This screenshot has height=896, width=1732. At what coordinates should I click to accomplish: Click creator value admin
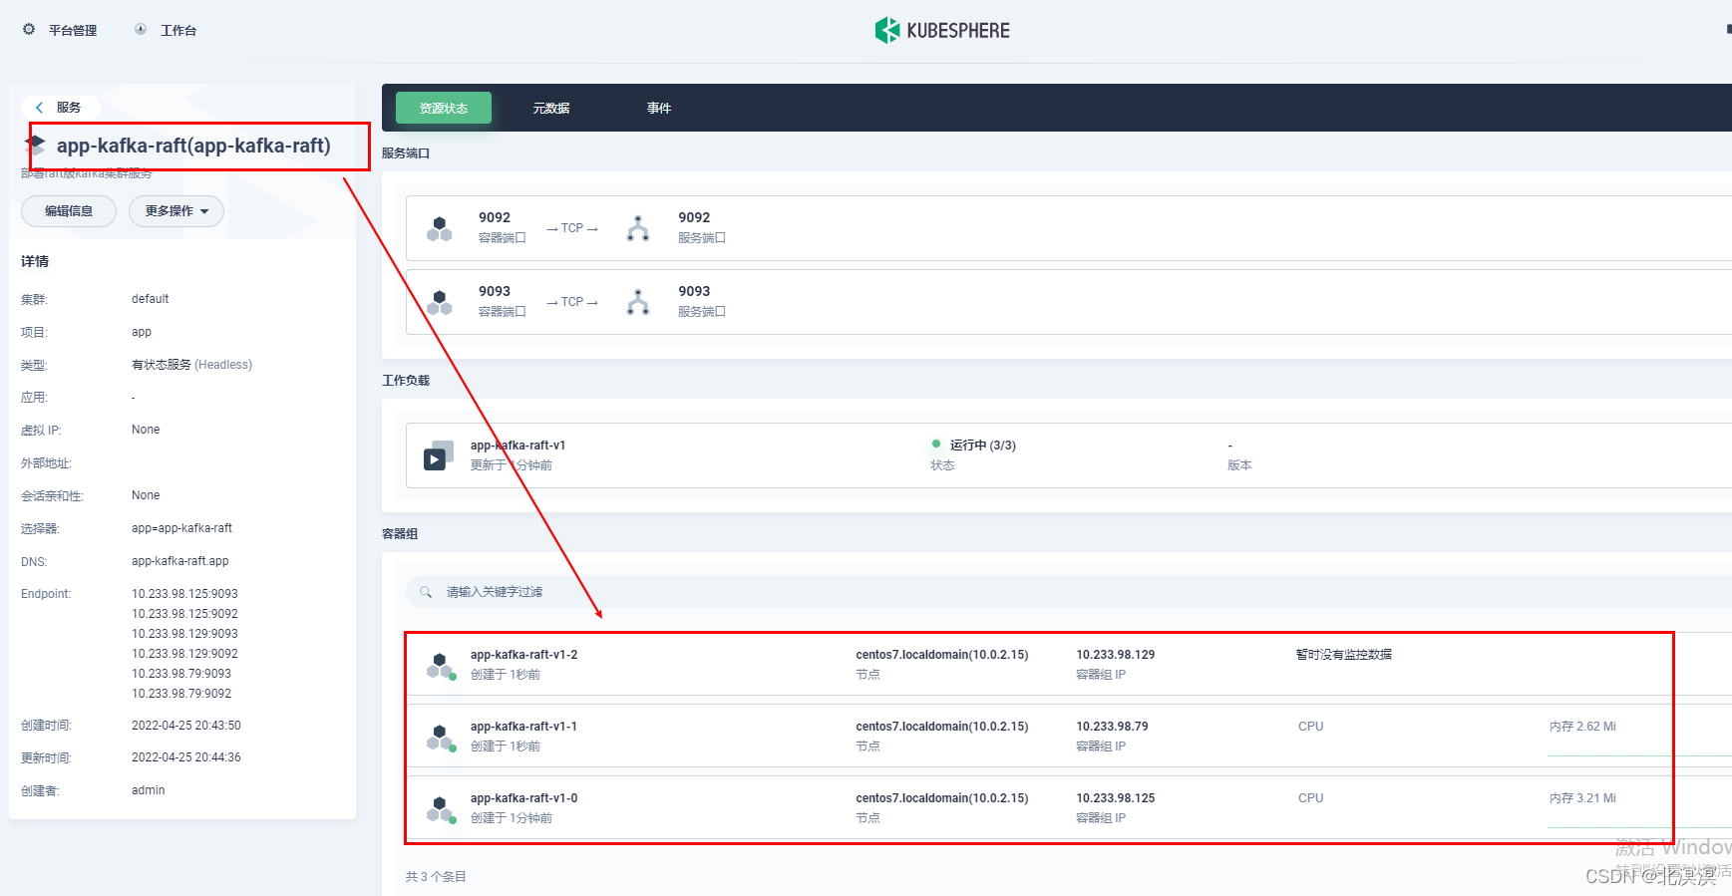(148, 790)
